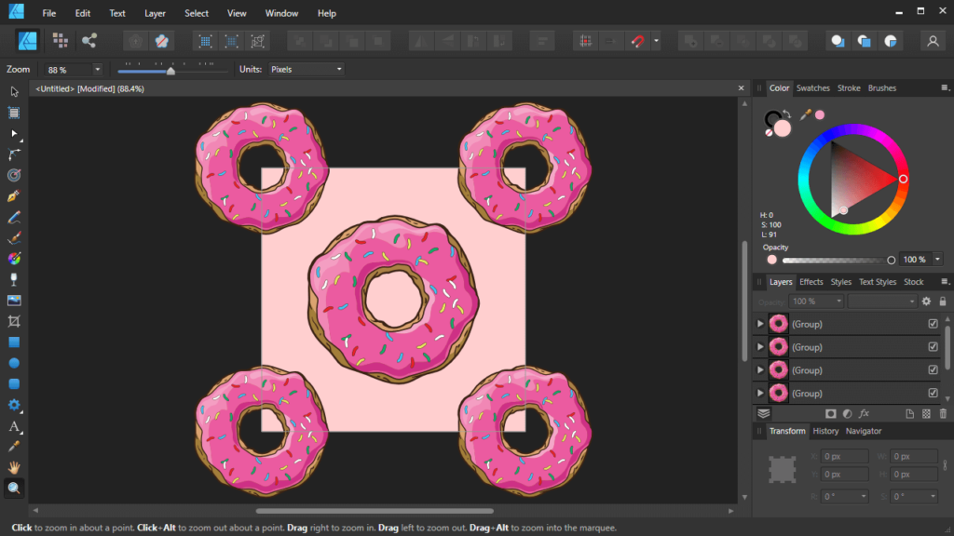Screen dimensions: 954x536
Task: Switch to the Export persona
Action: click(x=89, y=41)
